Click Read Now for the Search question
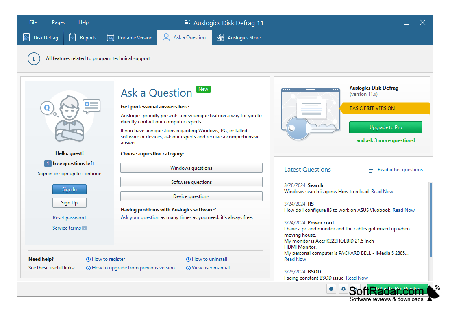The width and height of the screenshot is (450, 312). click(382, 192)
